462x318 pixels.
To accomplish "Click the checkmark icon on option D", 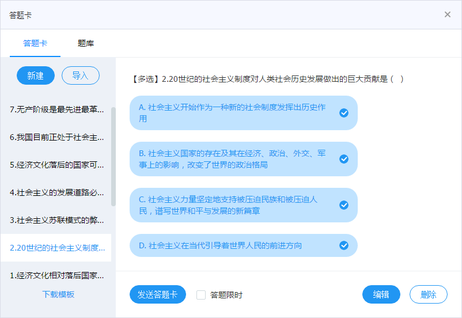I will pyautogui.click(x=344, y=245).
